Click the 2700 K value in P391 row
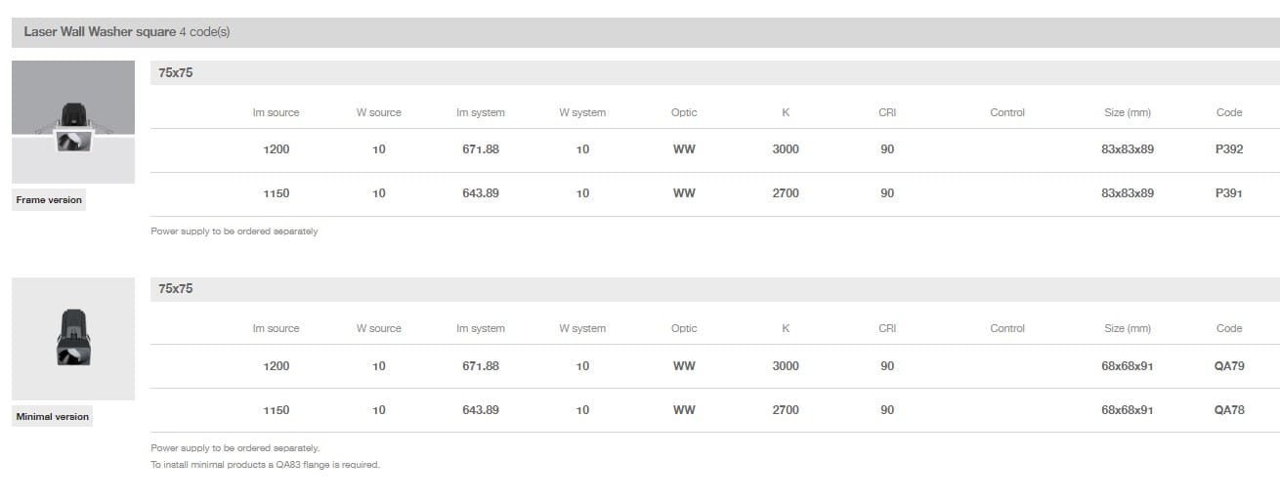Image resolution: width=1280 pixels, height=502 pixels. pyautogui.click(x=786, y=193)
